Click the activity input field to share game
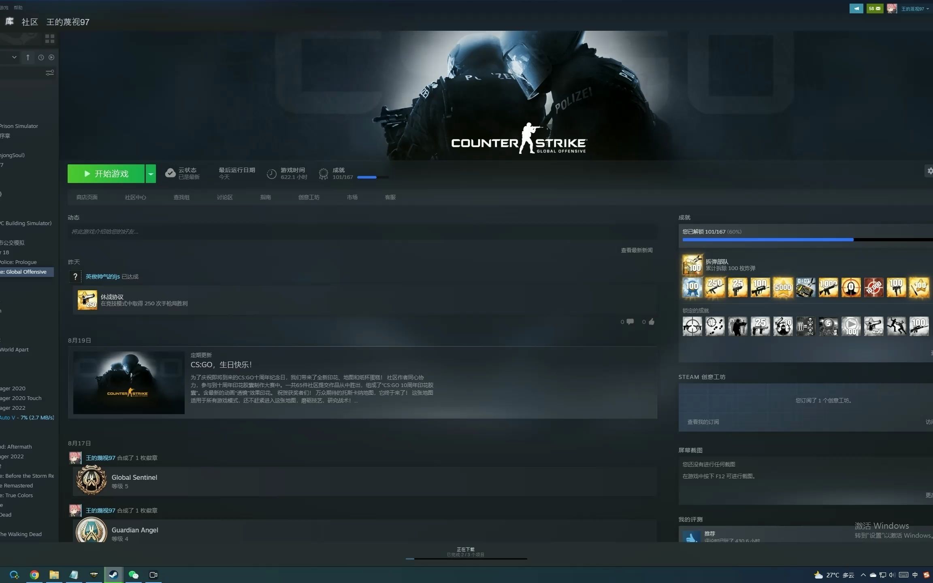 (362, 232)
